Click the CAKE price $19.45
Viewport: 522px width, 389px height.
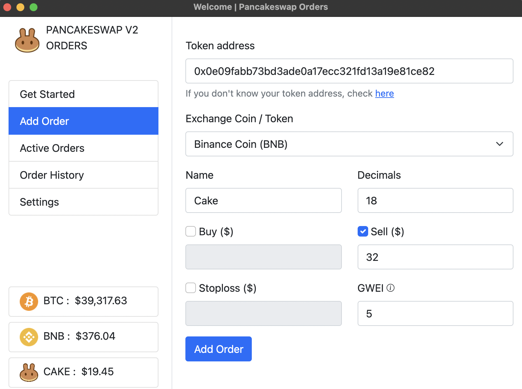[x=97, y=372]
